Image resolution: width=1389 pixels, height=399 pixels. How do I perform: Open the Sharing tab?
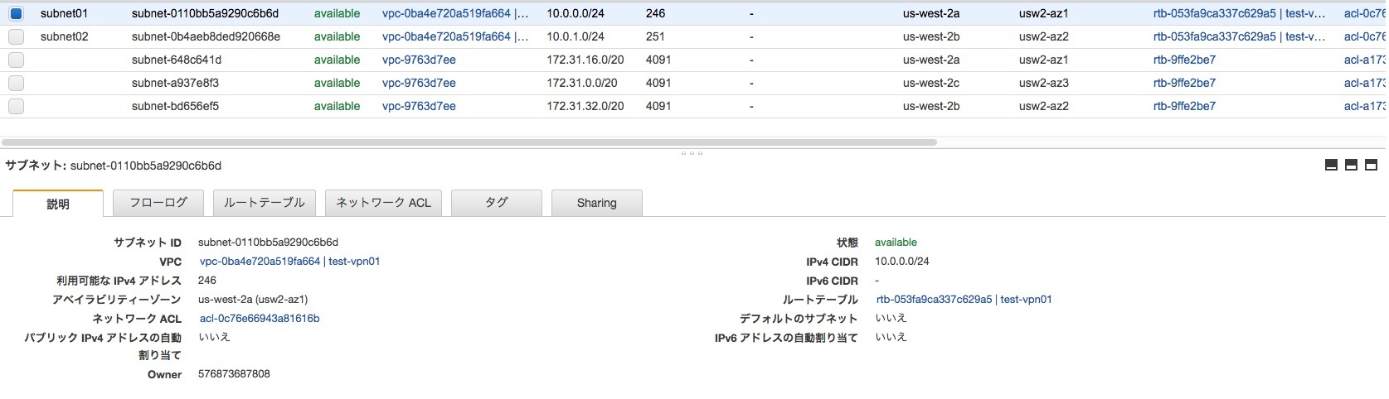pos(596,203)
